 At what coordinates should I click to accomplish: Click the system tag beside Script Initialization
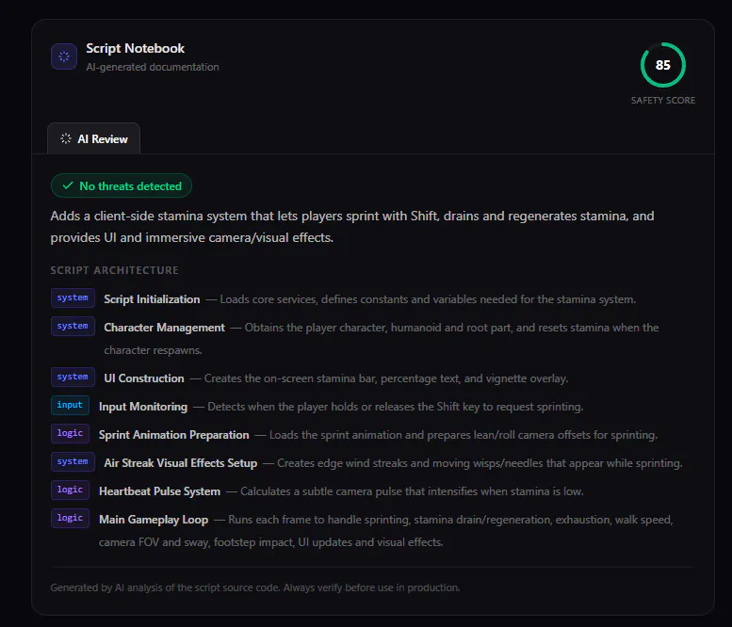click(73, 298)
